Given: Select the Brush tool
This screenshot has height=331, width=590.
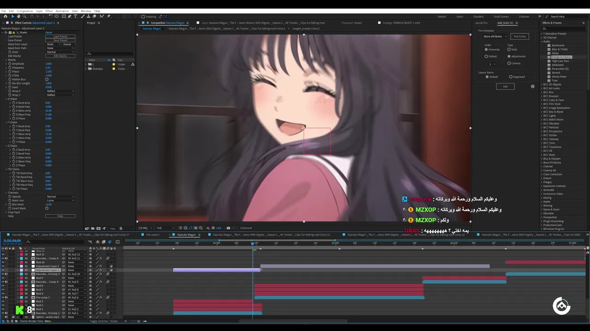Looking at the screenshot, I should point(82,16).
